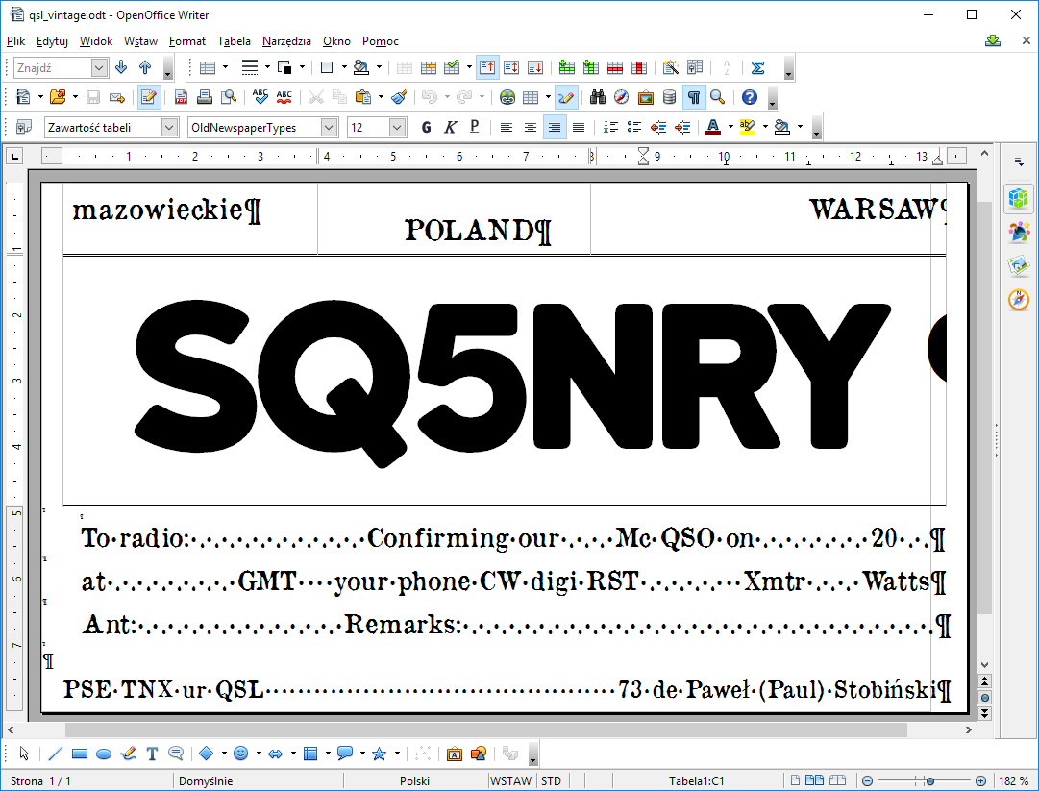Viewport: 1039px width, 791px height.
Task: Click the Save document icon
Action: (x=93, y=97)
